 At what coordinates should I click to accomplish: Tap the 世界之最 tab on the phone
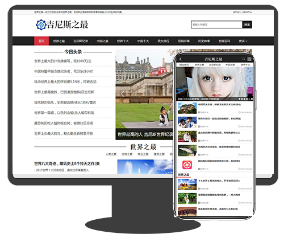[199, 65]
